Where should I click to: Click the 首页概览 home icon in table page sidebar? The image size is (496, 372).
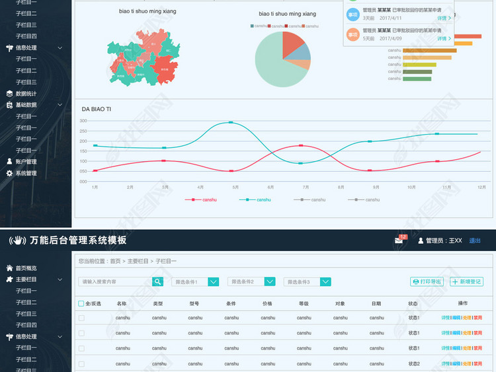point(9,268)
